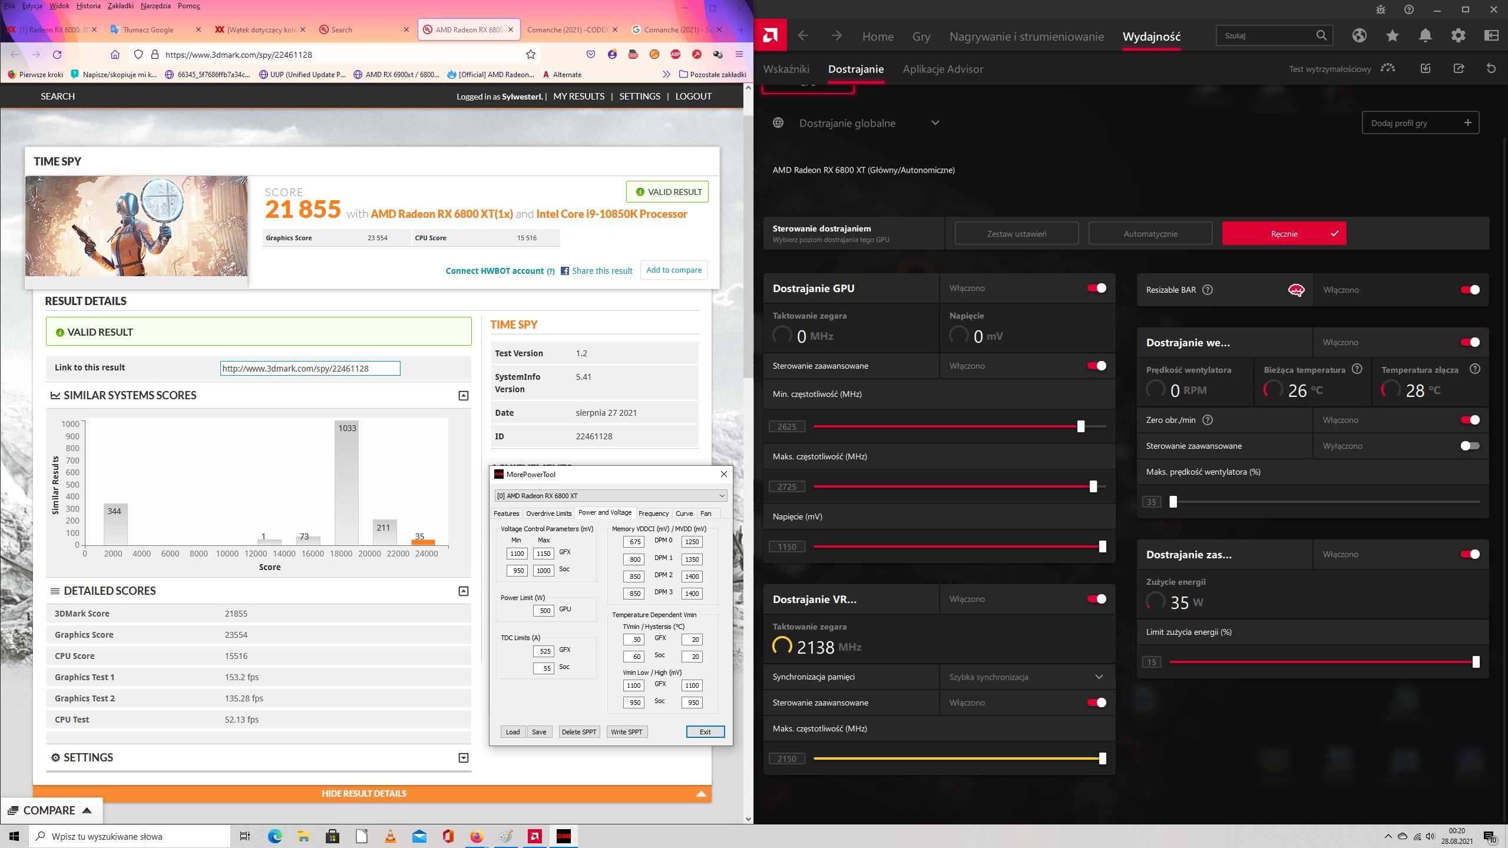This screenshot has width=1508, height=848.
Task: Disable the Resizable BAR toggle
Action: tap(1470, 290)
